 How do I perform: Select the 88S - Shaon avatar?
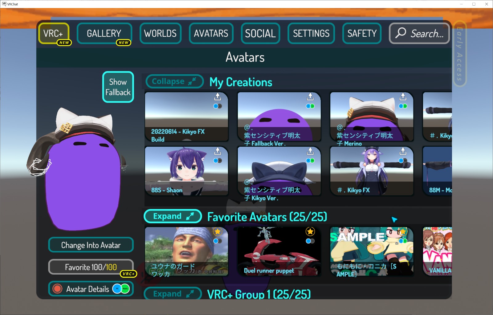186,171
